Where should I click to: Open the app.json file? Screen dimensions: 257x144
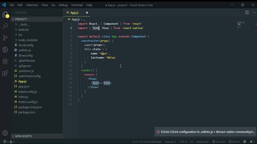[24, 86]
